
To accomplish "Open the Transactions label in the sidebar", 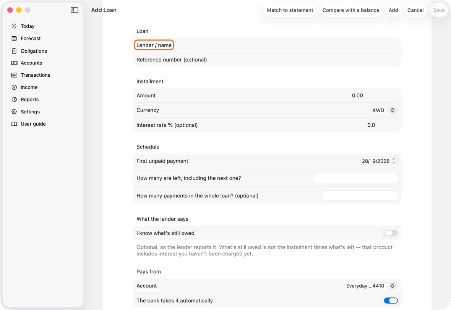I will pyautogui.click(x=36, y=75).
